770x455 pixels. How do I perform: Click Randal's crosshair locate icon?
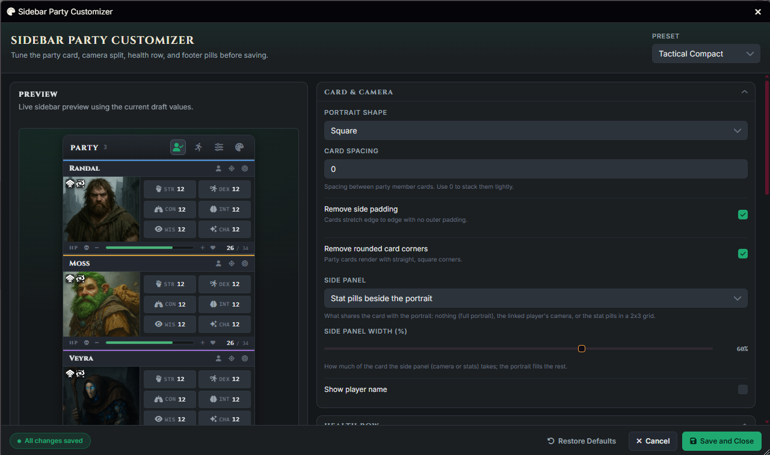coord(232,169)
